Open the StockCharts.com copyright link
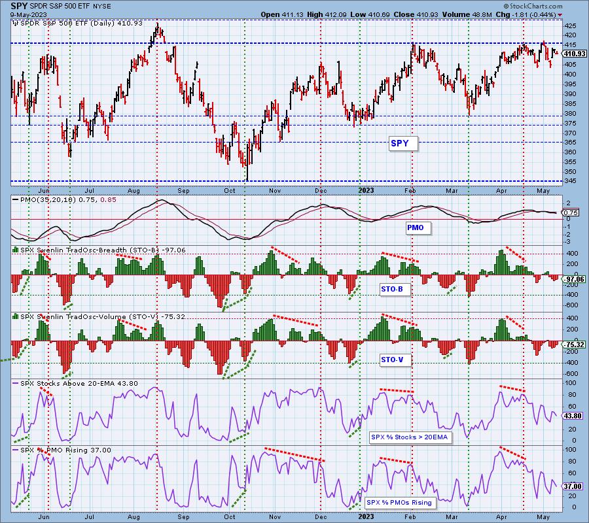Screen dimensions: 589x523 [x=533, y=6]
